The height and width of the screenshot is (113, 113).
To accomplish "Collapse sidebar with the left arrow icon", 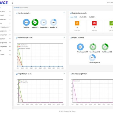I will click(x=12, y=3).
